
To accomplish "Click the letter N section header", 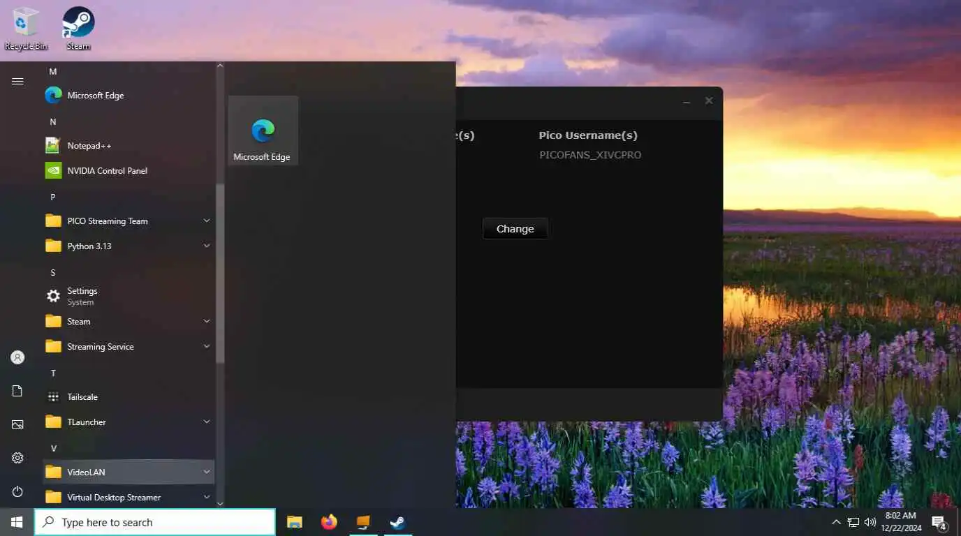I will [53, 121].
